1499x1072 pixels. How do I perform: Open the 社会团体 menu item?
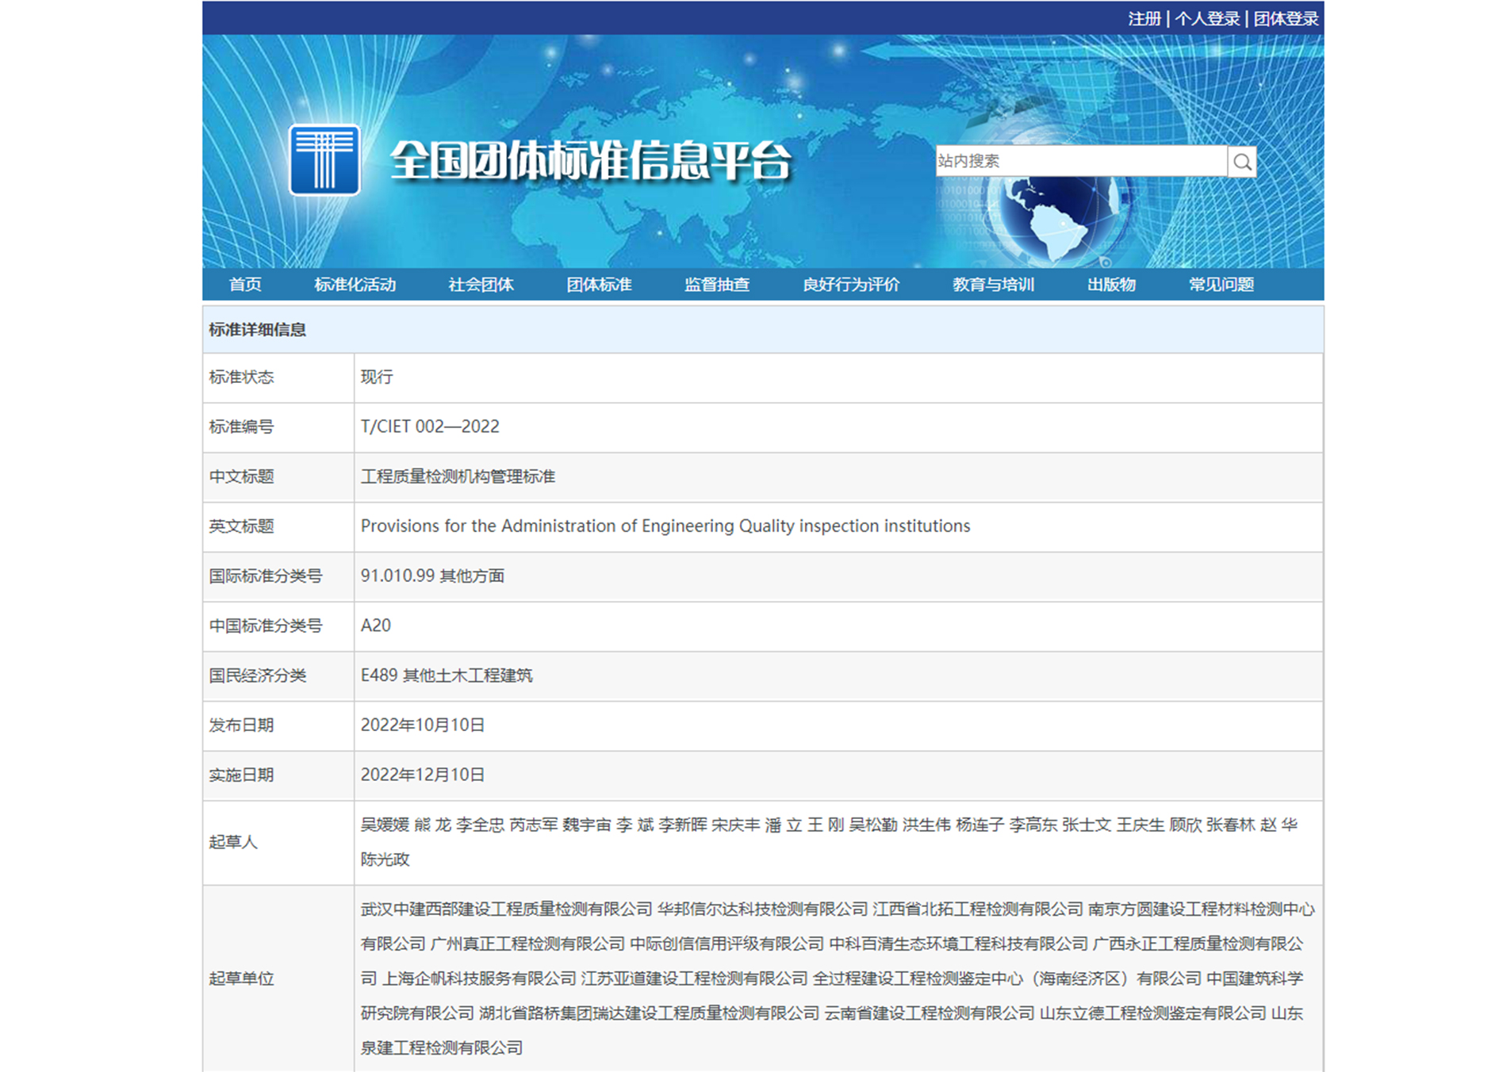tap(481, 285)
